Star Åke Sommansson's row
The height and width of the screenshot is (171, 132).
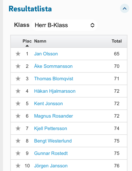[18, 66]
